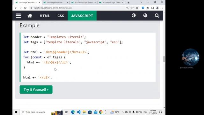Open Chrome three-dot menu
Image resolution: width=204 pixels, height=115 pixels.
(162, 8)
